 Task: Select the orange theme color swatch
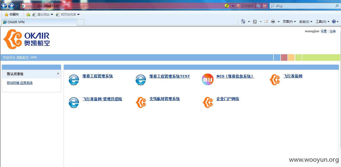[x=291, y=58]
